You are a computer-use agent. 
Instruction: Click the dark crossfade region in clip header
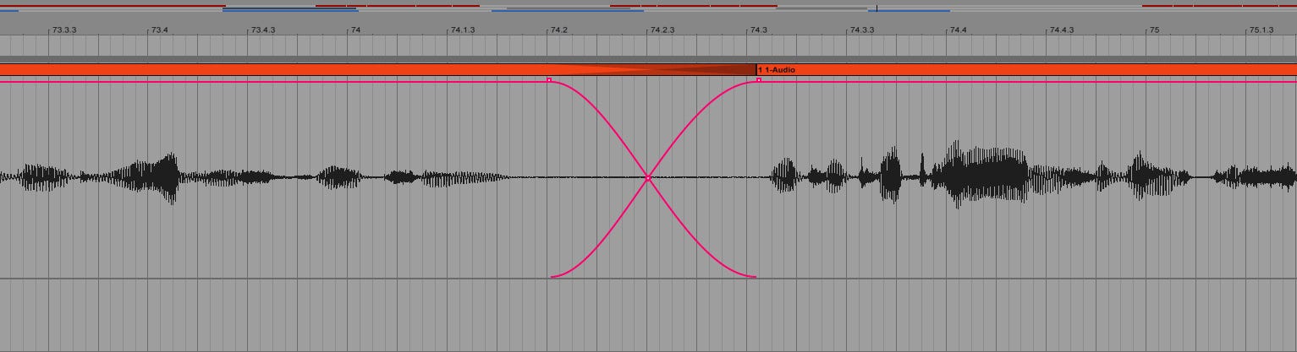(x=652, y=69)
